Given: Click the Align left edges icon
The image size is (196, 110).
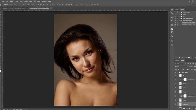Looking at the screenshot, I should click(x=47, y=5).
